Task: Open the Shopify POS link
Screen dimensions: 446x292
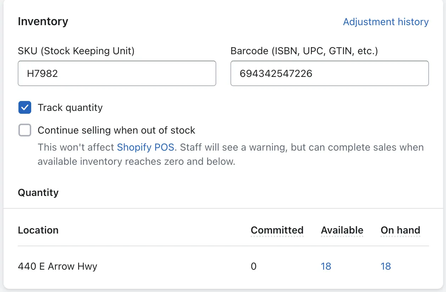Action: click(145, 147)
